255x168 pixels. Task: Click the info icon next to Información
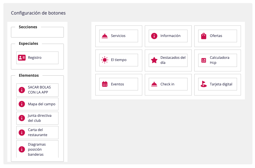click(154, 36)
